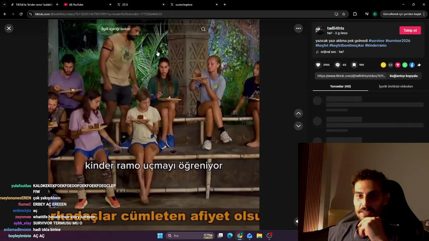Open the media controls icon

[x=367, y=14]
